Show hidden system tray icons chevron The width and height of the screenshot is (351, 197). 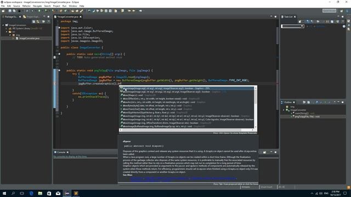[x=312, y=193]
